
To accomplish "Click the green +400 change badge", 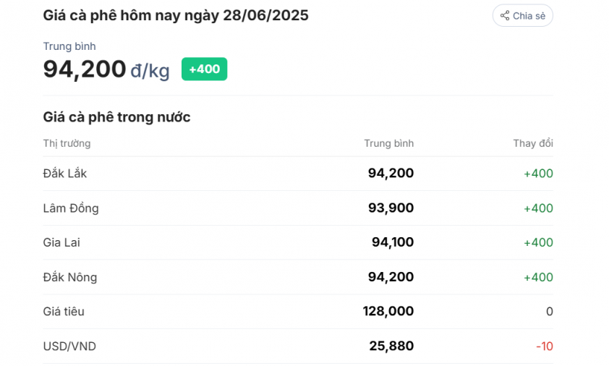I will [x=204, y=69].
